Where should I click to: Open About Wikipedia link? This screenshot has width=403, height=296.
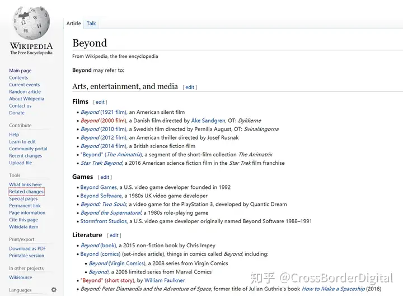click(x=26, y=99)
